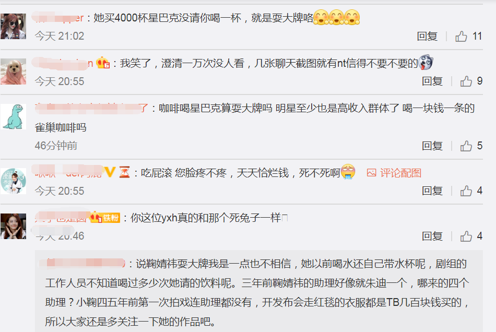Reply to the 21:02 Starbucks comment
Viewport: 496px width, 332px height.
point(427,37)
